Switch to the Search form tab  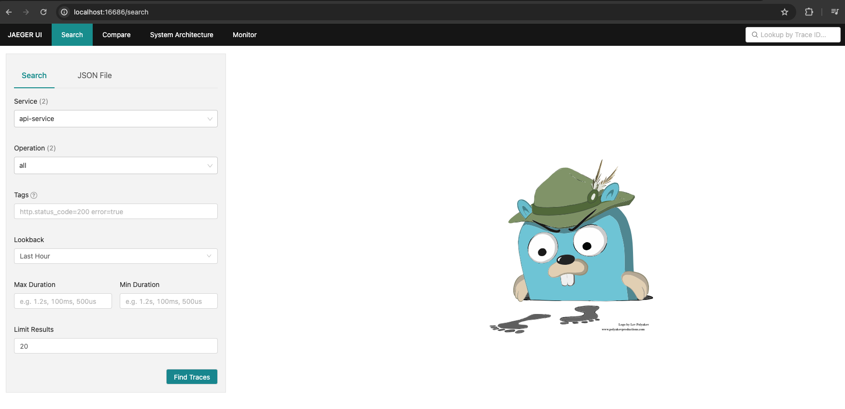tap(34, 76)
